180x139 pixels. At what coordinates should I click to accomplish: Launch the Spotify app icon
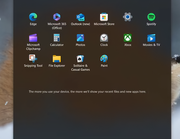click(x=151, y=17)
